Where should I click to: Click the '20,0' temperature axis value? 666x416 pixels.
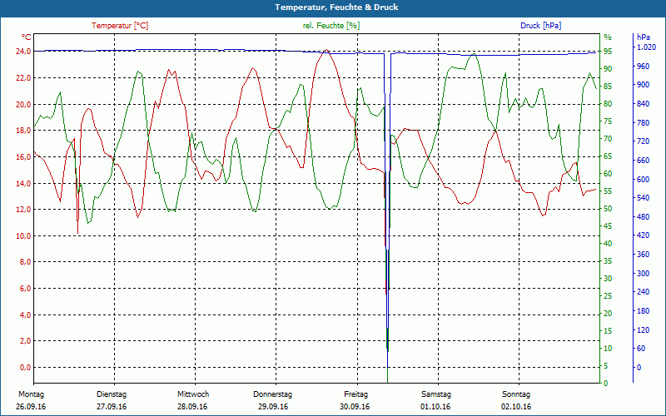pos(23,105)
